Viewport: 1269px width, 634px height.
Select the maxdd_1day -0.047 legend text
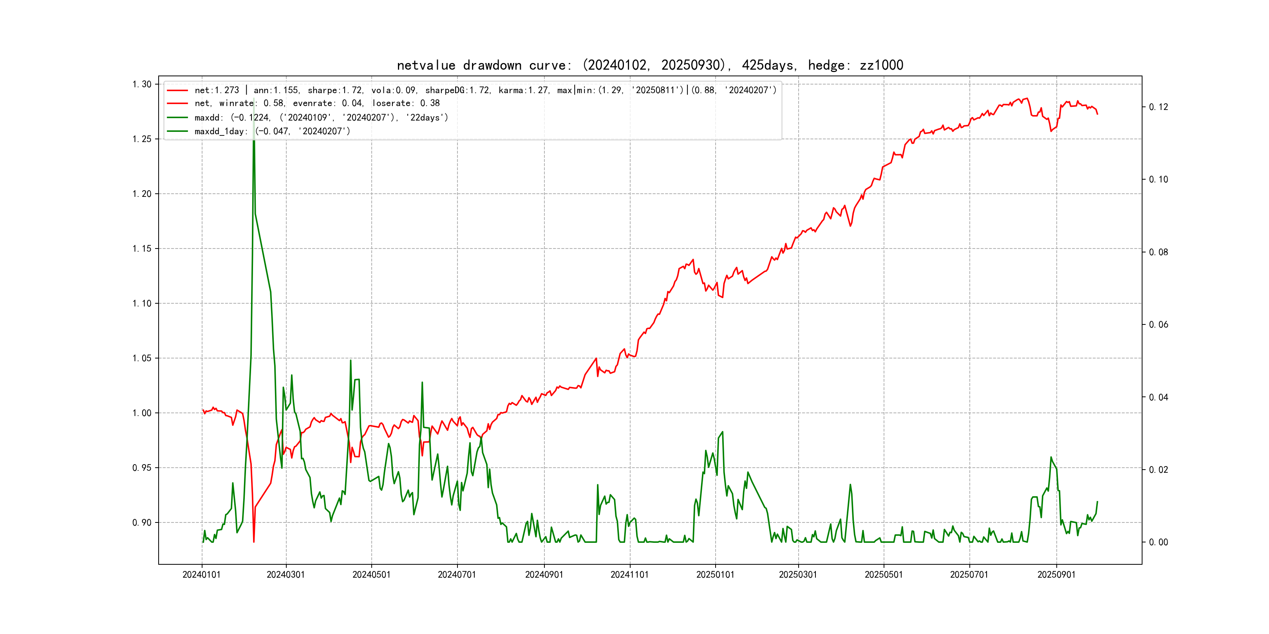(273, 131)
